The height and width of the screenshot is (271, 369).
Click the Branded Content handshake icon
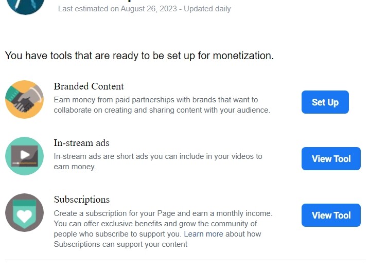click(25, 100)
